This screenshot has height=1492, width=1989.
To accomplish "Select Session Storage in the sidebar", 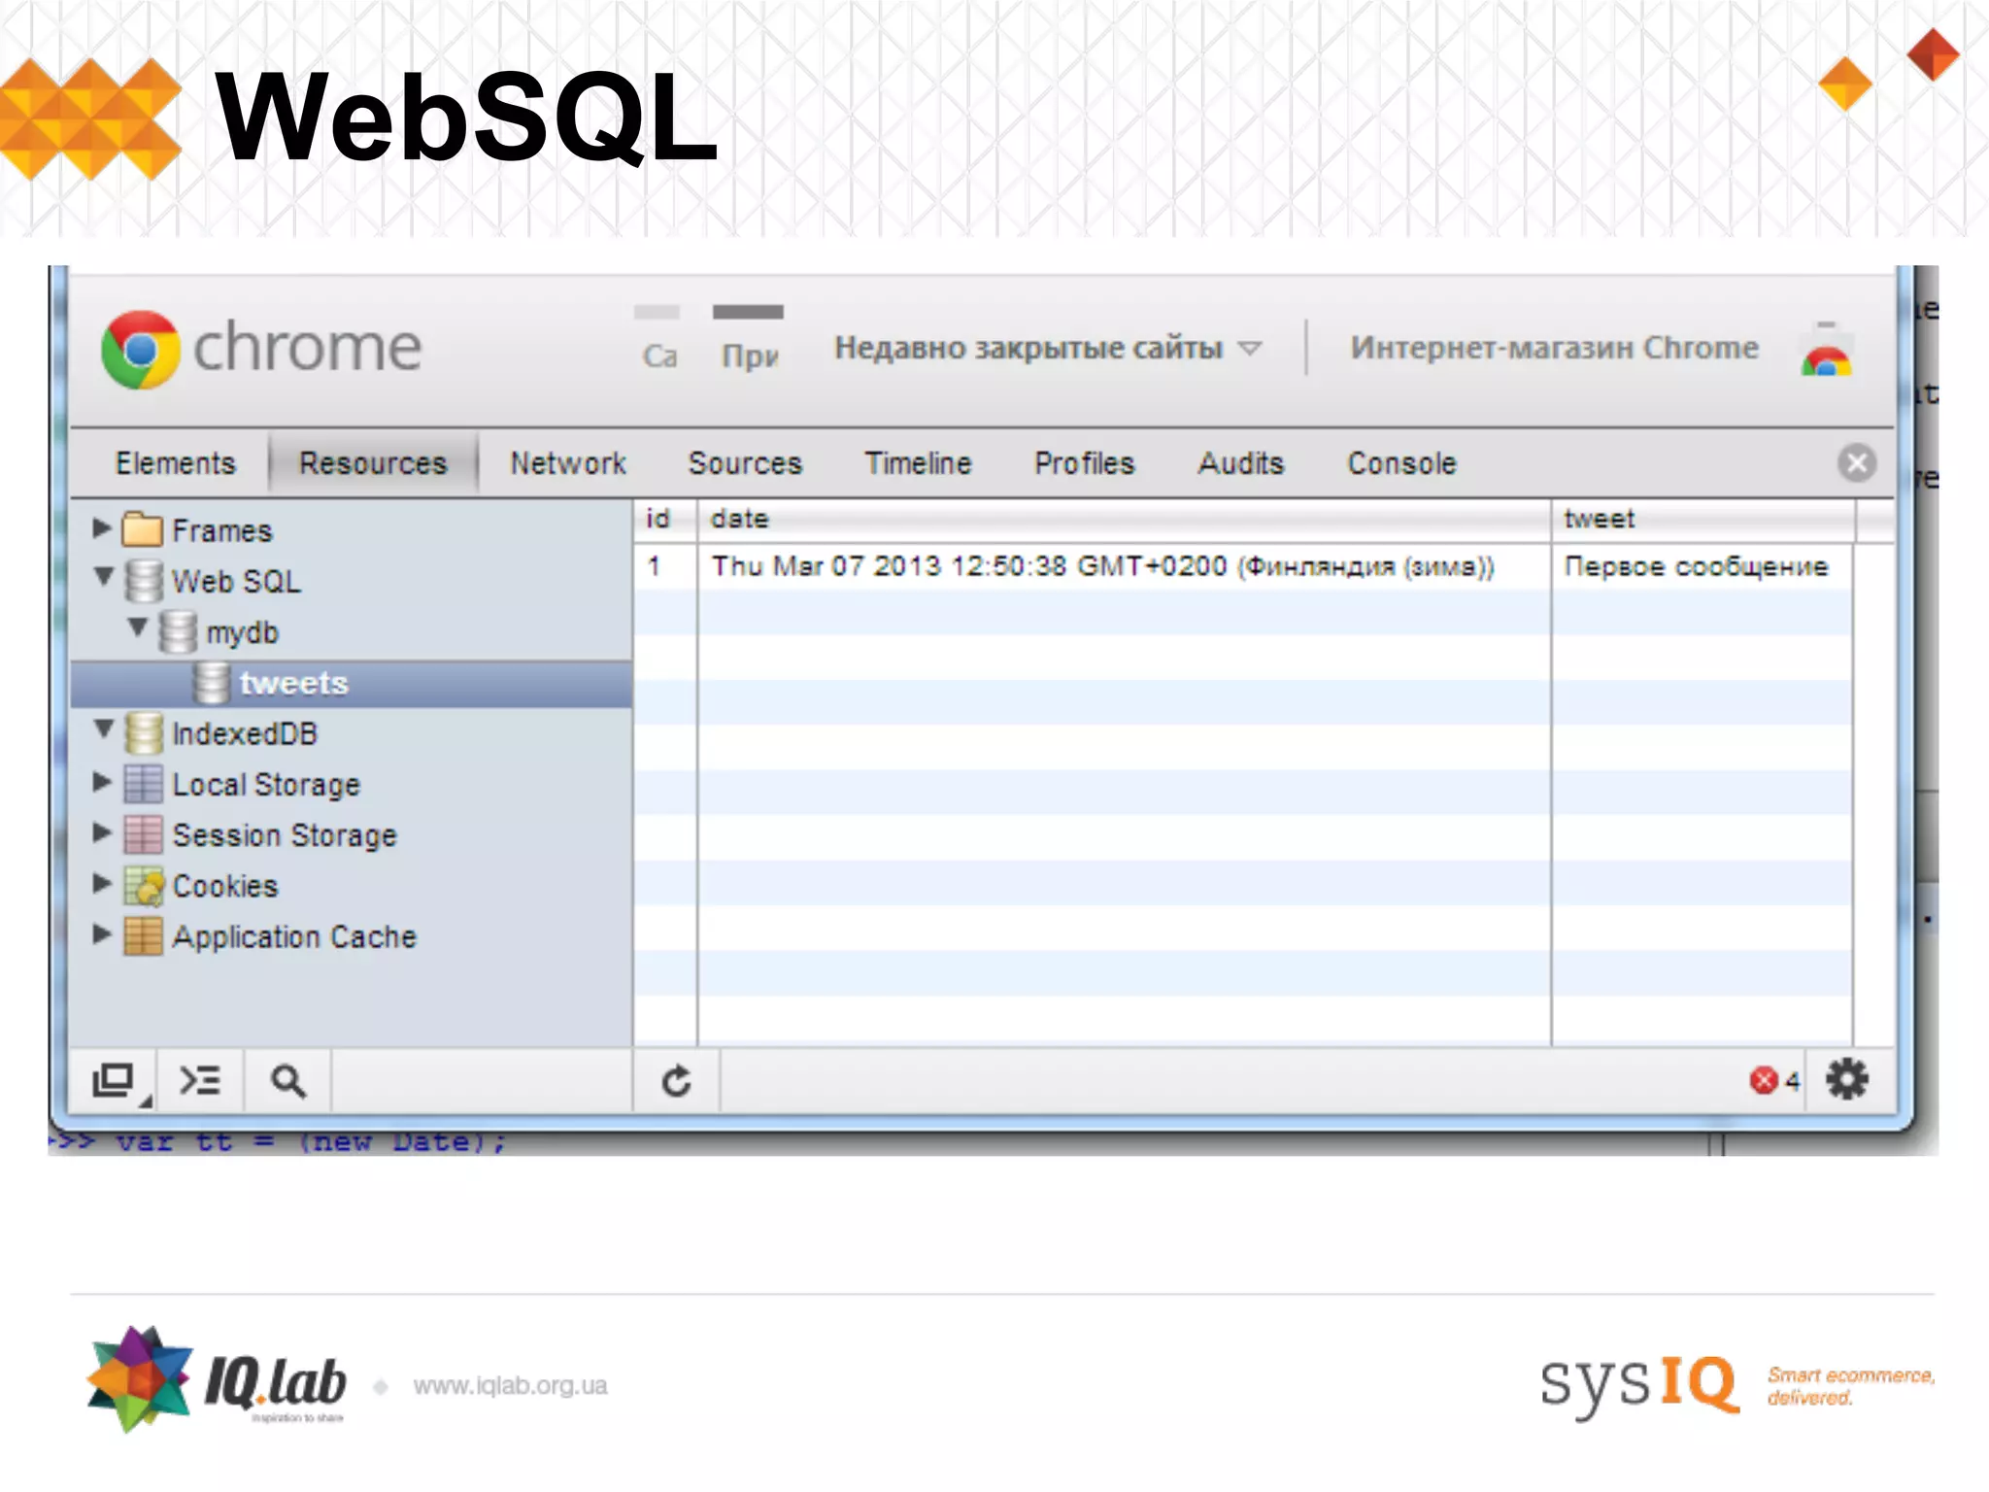I will click(x=285, y=835).
